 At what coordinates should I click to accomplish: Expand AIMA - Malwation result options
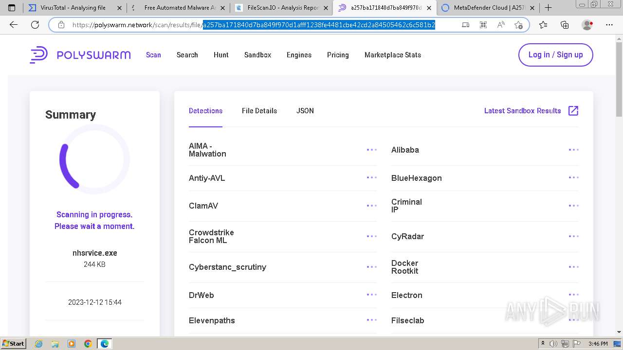pyautogui.click(x=372, y=150)
